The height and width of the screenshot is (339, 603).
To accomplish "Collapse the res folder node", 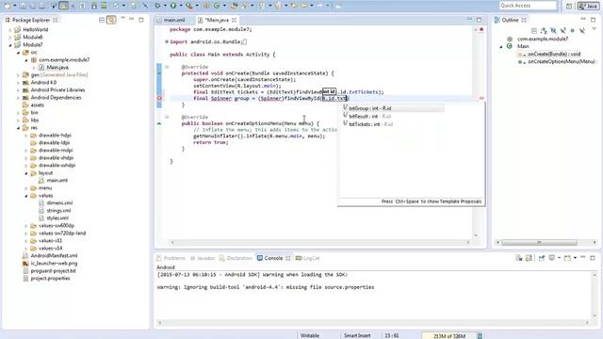I will [18, 128].
